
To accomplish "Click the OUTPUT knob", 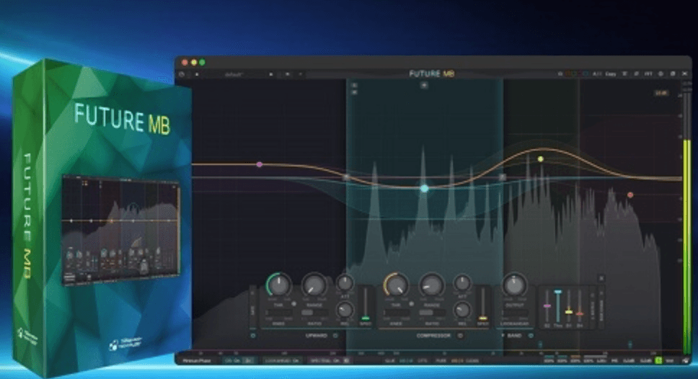I will point(514,285).
